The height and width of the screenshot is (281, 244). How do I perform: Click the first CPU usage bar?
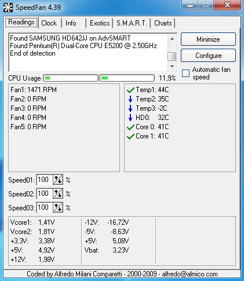click(x=71, y=78)
